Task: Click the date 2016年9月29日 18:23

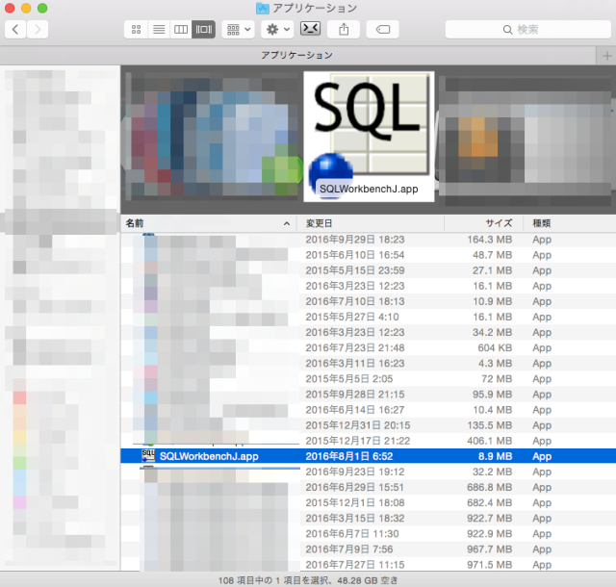Action: [355, 240]
